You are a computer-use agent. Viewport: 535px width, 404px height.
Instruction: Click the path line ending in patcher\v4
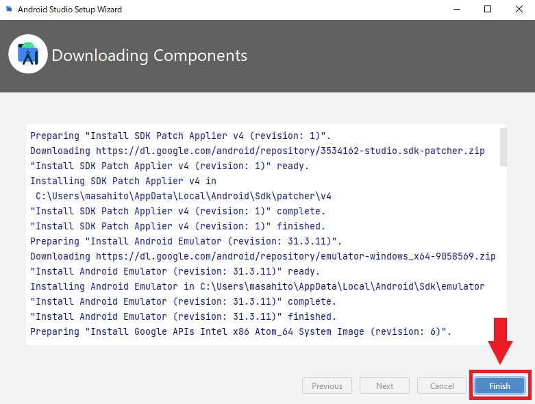(184, 196)
